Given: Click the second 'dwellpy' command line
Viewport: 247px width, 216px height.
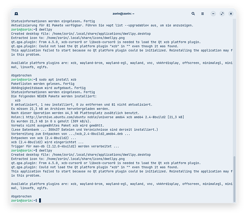Looking at the screenshot, I should click(x=32, y=151).
